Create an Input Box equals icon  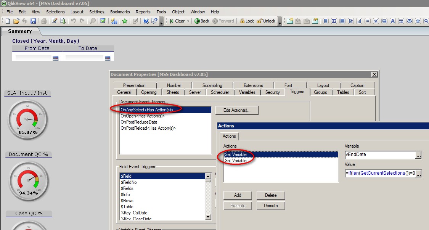pos(368,21)
